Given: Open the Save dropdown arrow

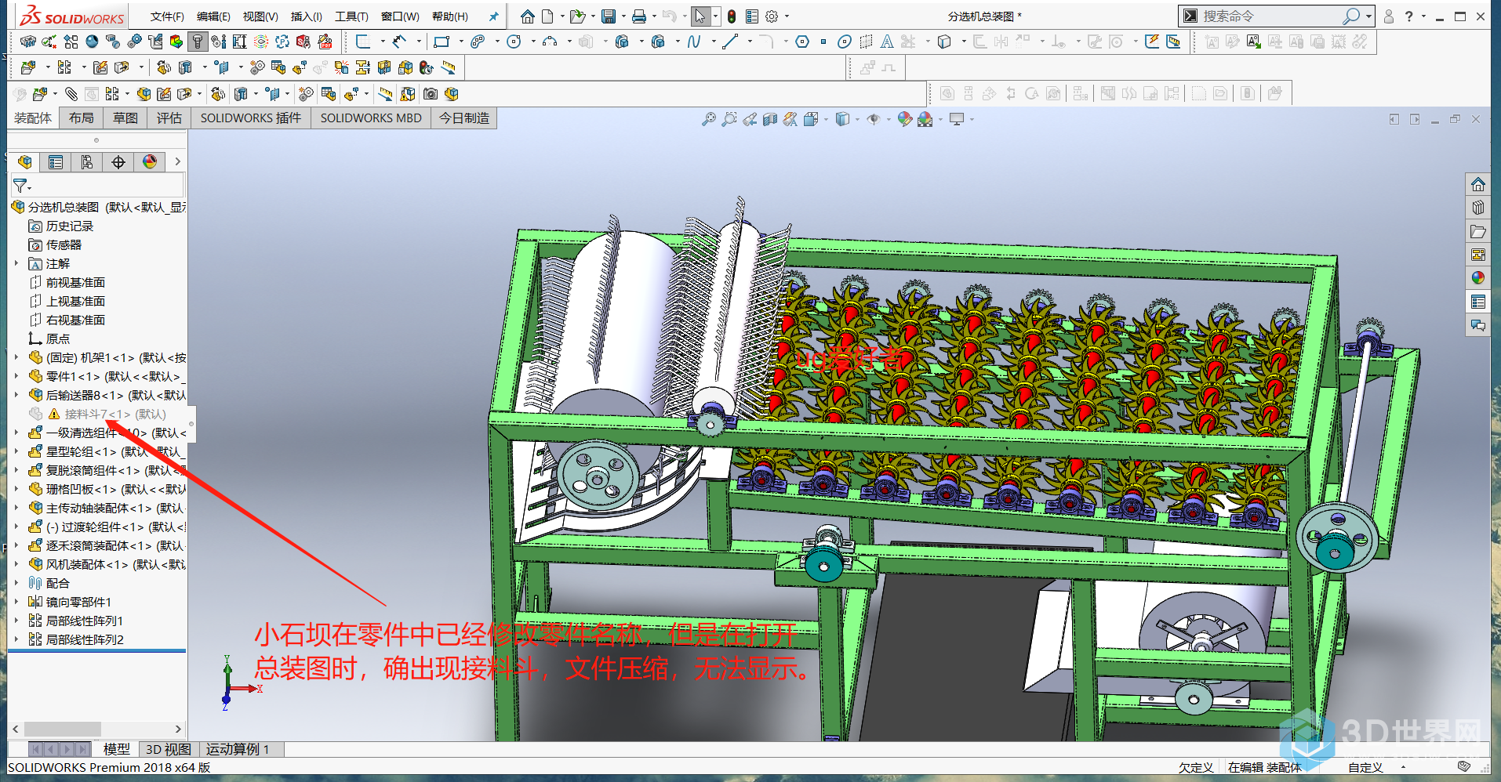Looking at the screenshot, I should 623,16.
